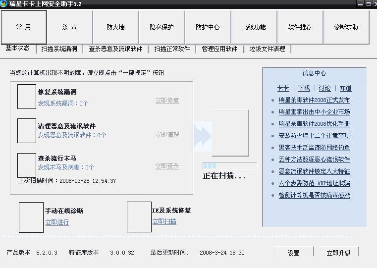Maximize the window from title bar
Viewport: 377px width, 268px height.
[368, 4]
